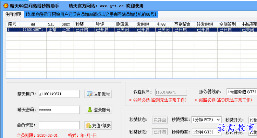Viewport: 257px width, 138px height.
Task: Click SKEY 正常 cell in row 1
Action: pos(67,29)
